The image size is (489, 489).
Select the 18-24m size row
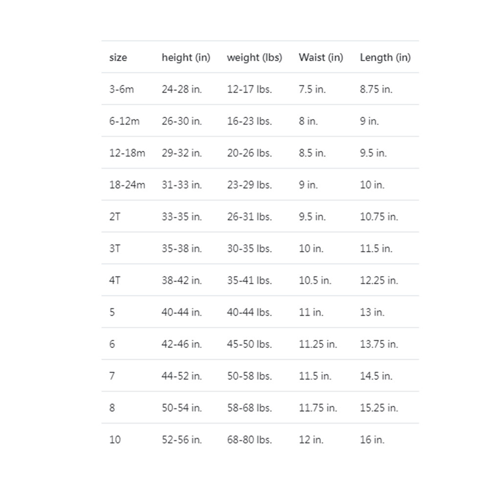click(127, 185)
